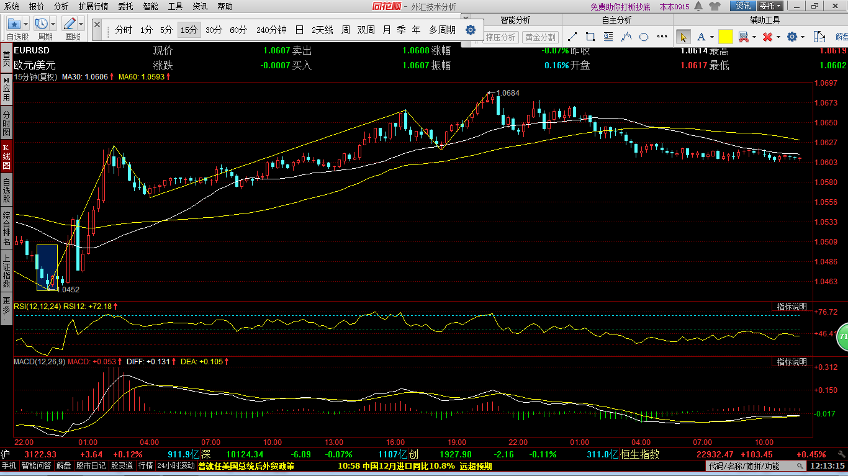Select the K线图 side tab
The image size is (848, 476).
(x=6, y=157)
